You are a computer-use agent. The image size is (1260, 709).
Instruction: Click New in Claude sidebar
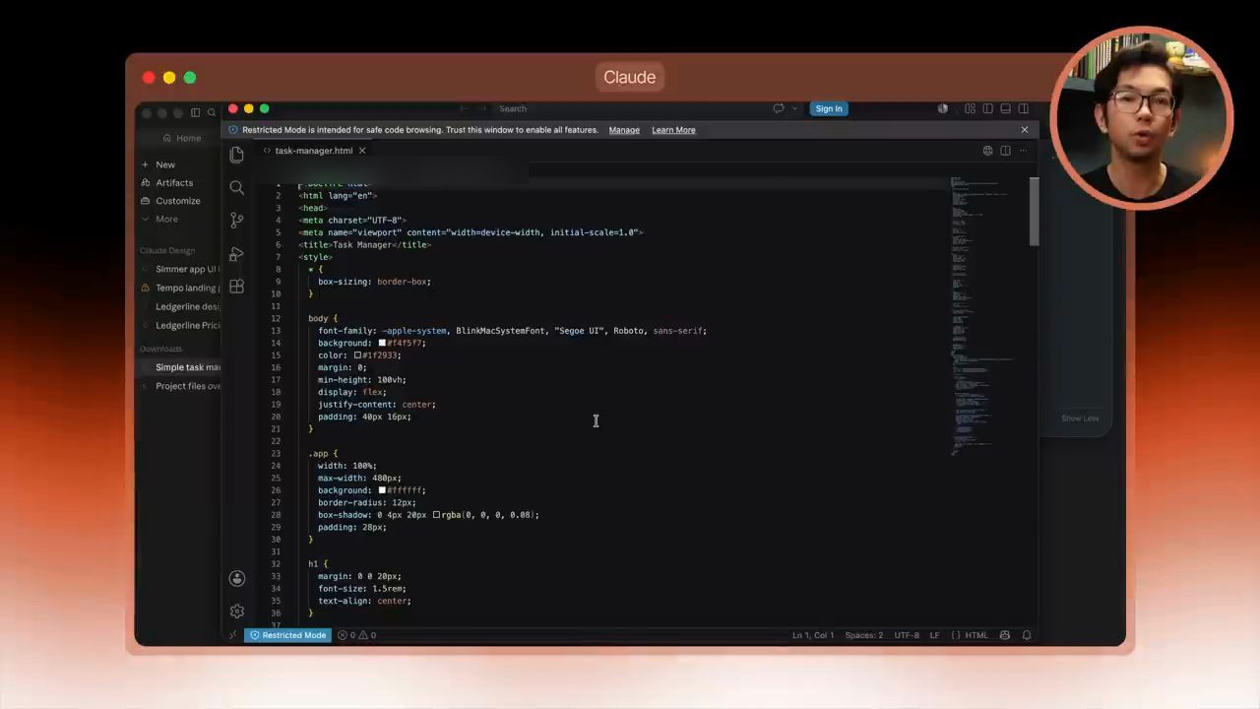click(164, 164)
